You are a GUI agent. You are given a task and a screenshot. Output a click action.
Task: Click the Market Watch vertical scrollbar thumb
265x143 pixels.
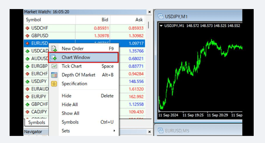(148, 25)
